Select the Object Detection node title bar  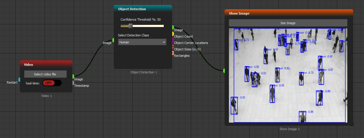[x=143, y=9]
